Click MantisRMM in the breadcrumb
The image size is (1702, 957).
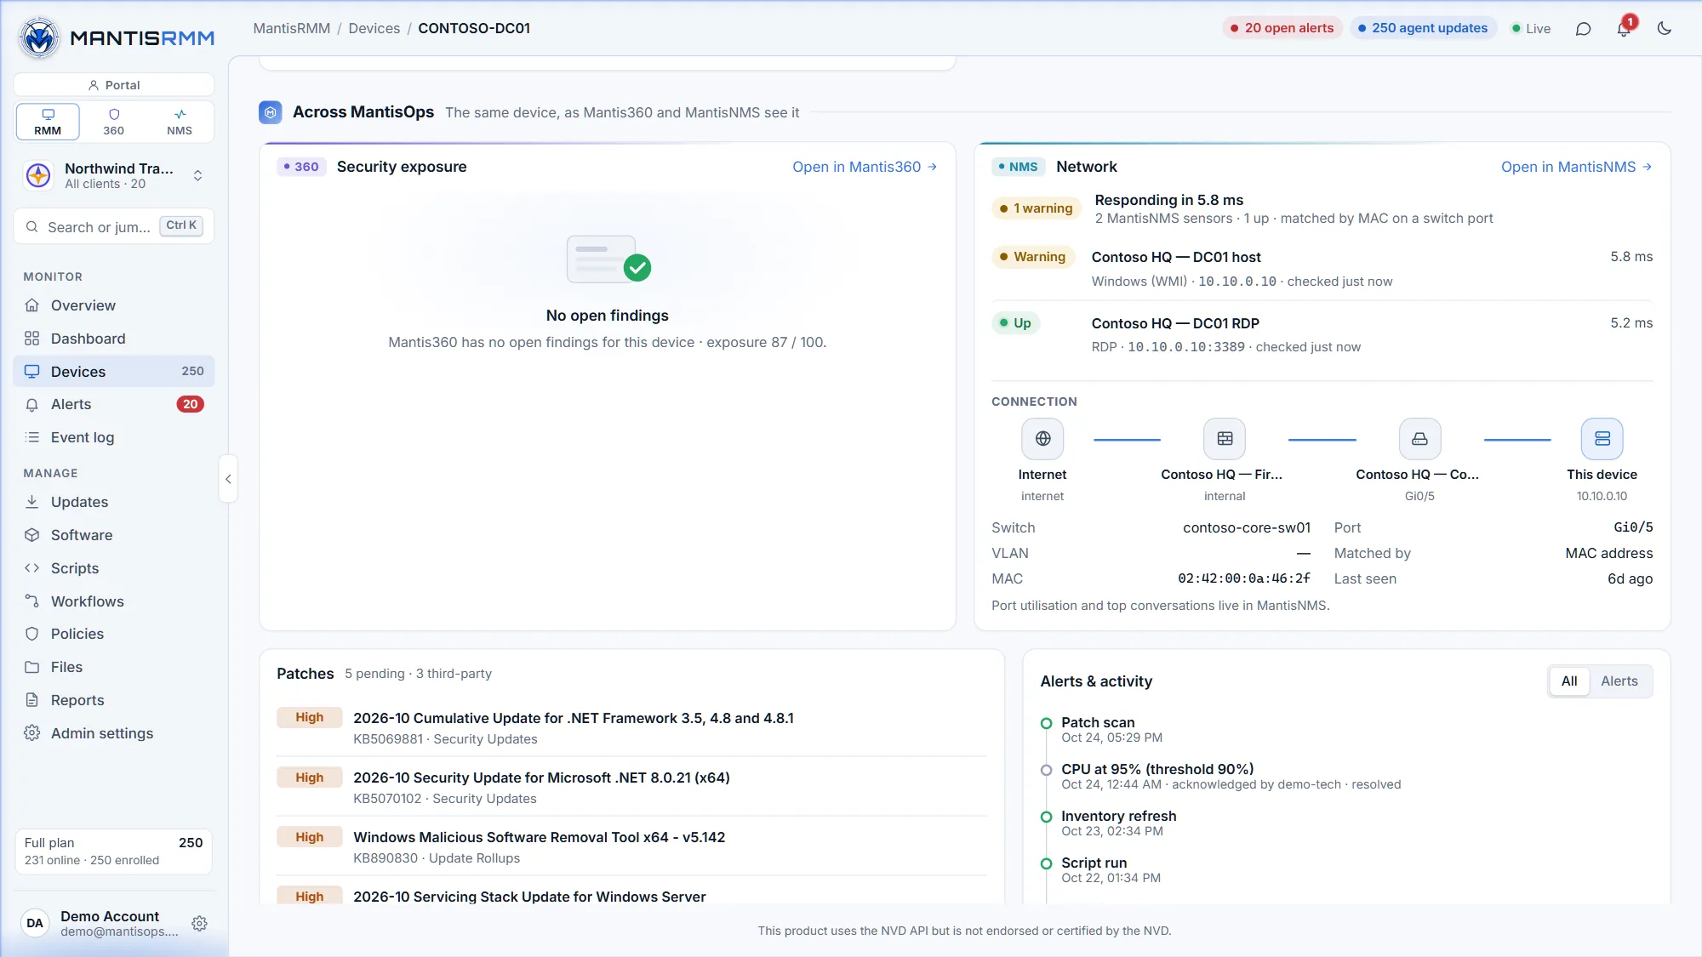[x=291, y=28]
